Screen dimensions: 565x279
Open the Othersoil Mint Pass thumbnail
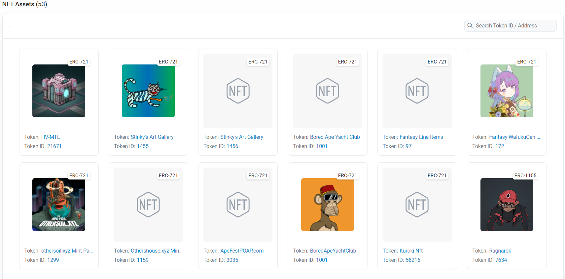click(x=59, y=205)
